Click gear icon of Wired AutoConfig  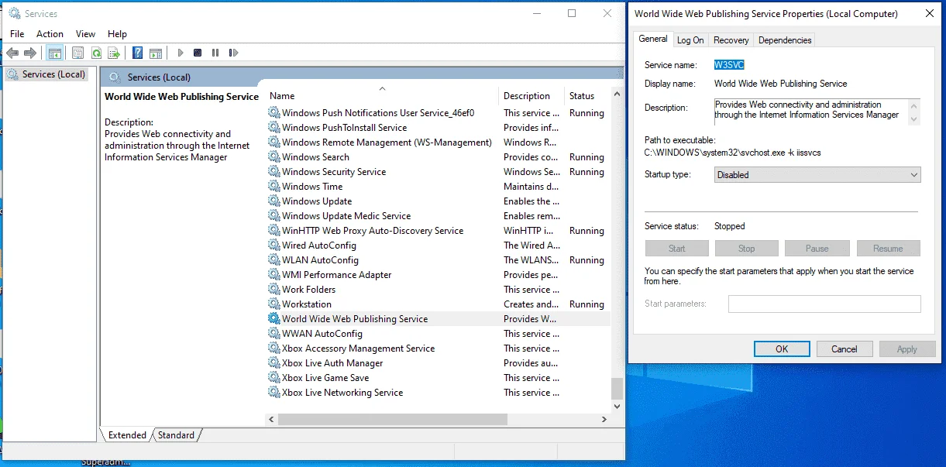[x=273, y=246]
